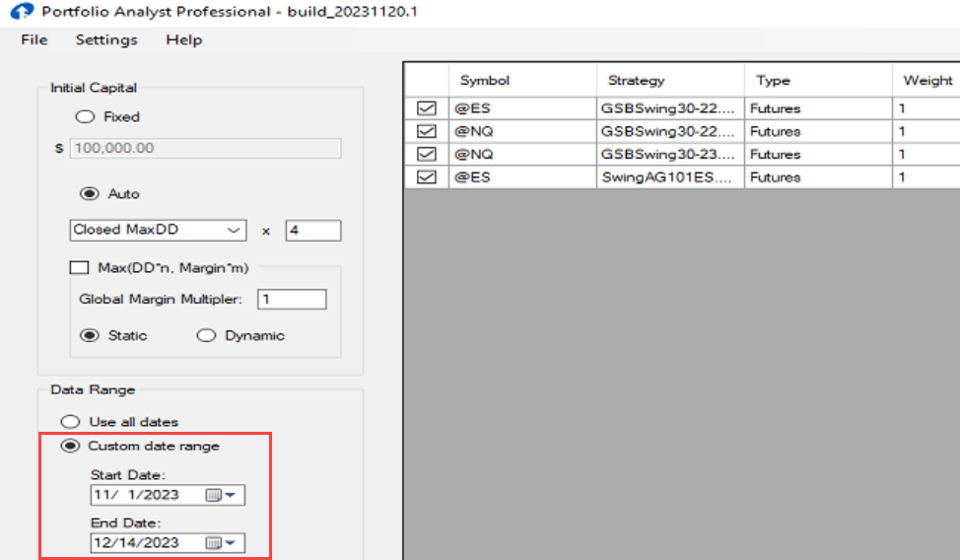The height and width of the screenshot is (560, 960).
Task: Sort by the Strategy column header
Action: coord(670,81)
